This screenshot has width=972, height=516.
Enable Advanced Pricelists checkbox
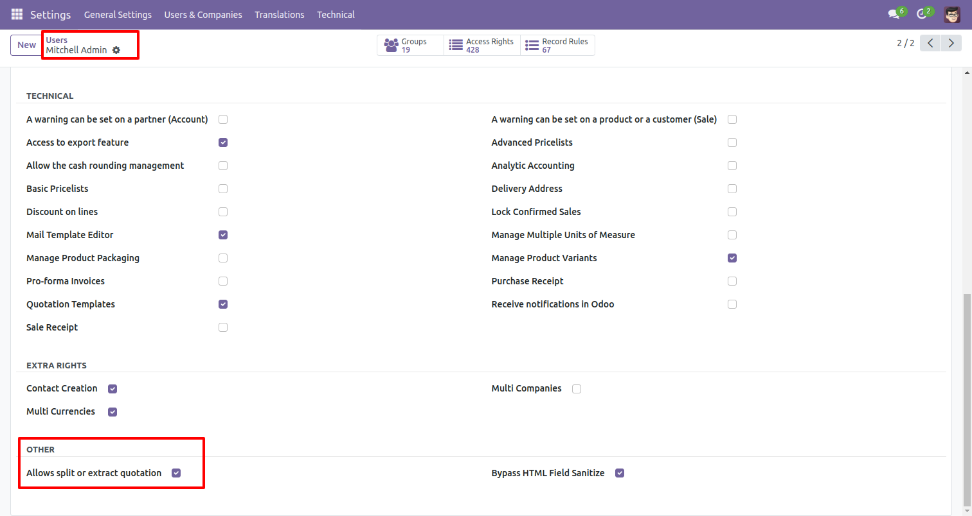[x=732, y=142]
